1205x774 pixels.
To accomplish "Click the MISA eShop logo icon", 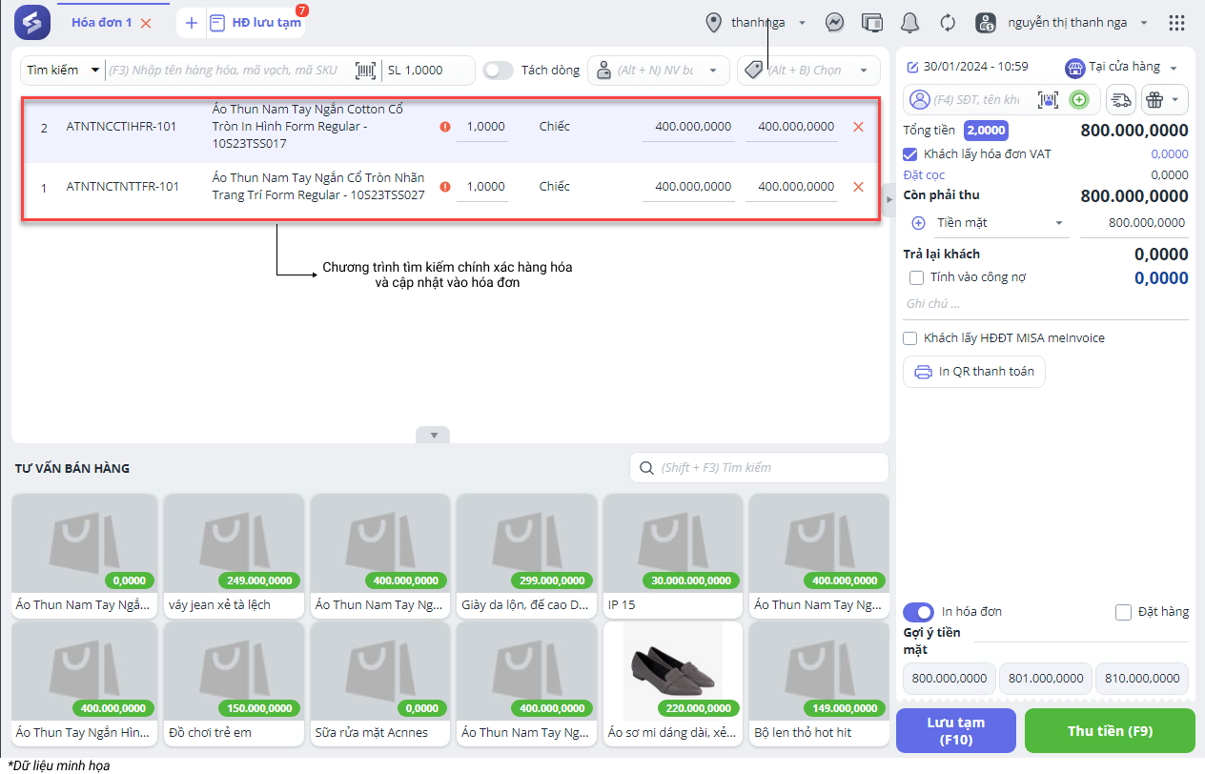I will pos(31,22).
